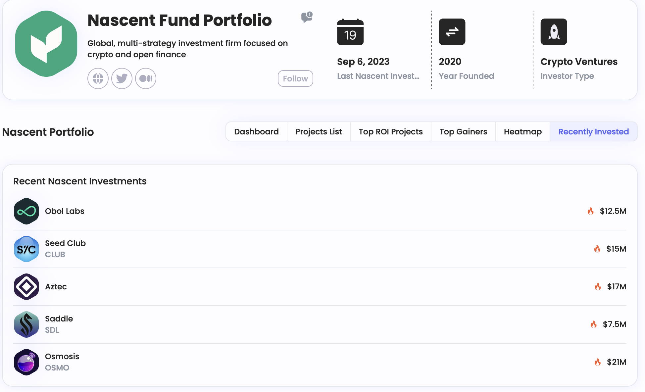This screenshot has height=392, width=645.
Task: Open the Saddle project link
Action: click(x=59, y=319)
